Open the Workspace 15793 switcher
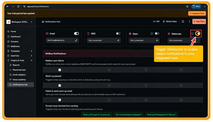The image size is (213, 122). pyautogui.click(x=20, y=22)
